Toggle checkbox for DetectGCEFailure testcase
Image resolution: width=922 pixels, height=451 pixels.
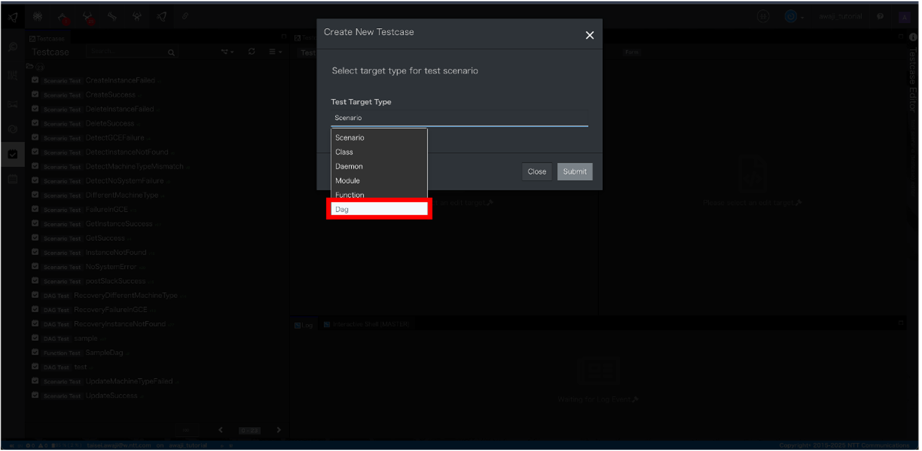[x=35, y=138]
